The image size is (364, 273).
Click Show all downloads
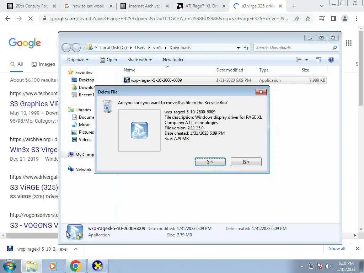(x=337, y=248)
